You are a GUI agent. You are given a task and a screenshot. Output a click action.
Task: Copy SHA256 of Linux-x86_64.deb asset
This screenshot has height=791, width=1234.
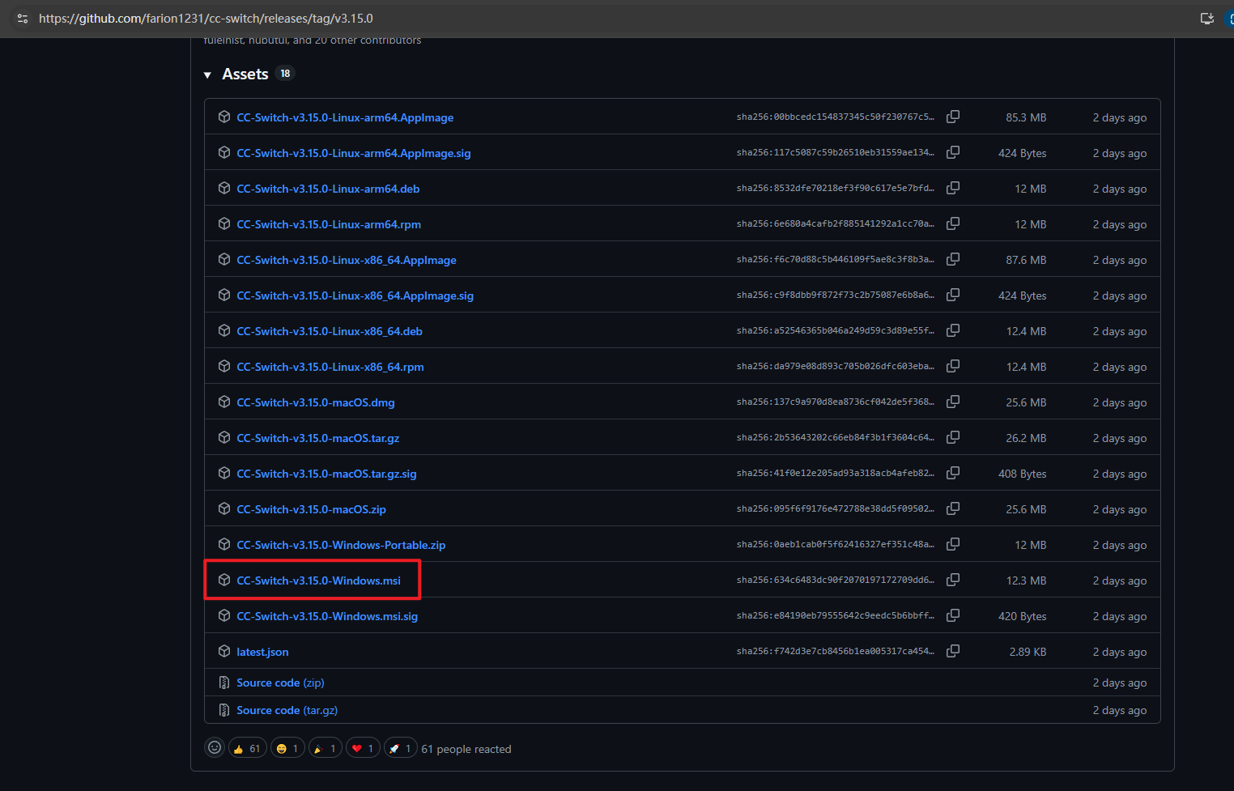953,330
